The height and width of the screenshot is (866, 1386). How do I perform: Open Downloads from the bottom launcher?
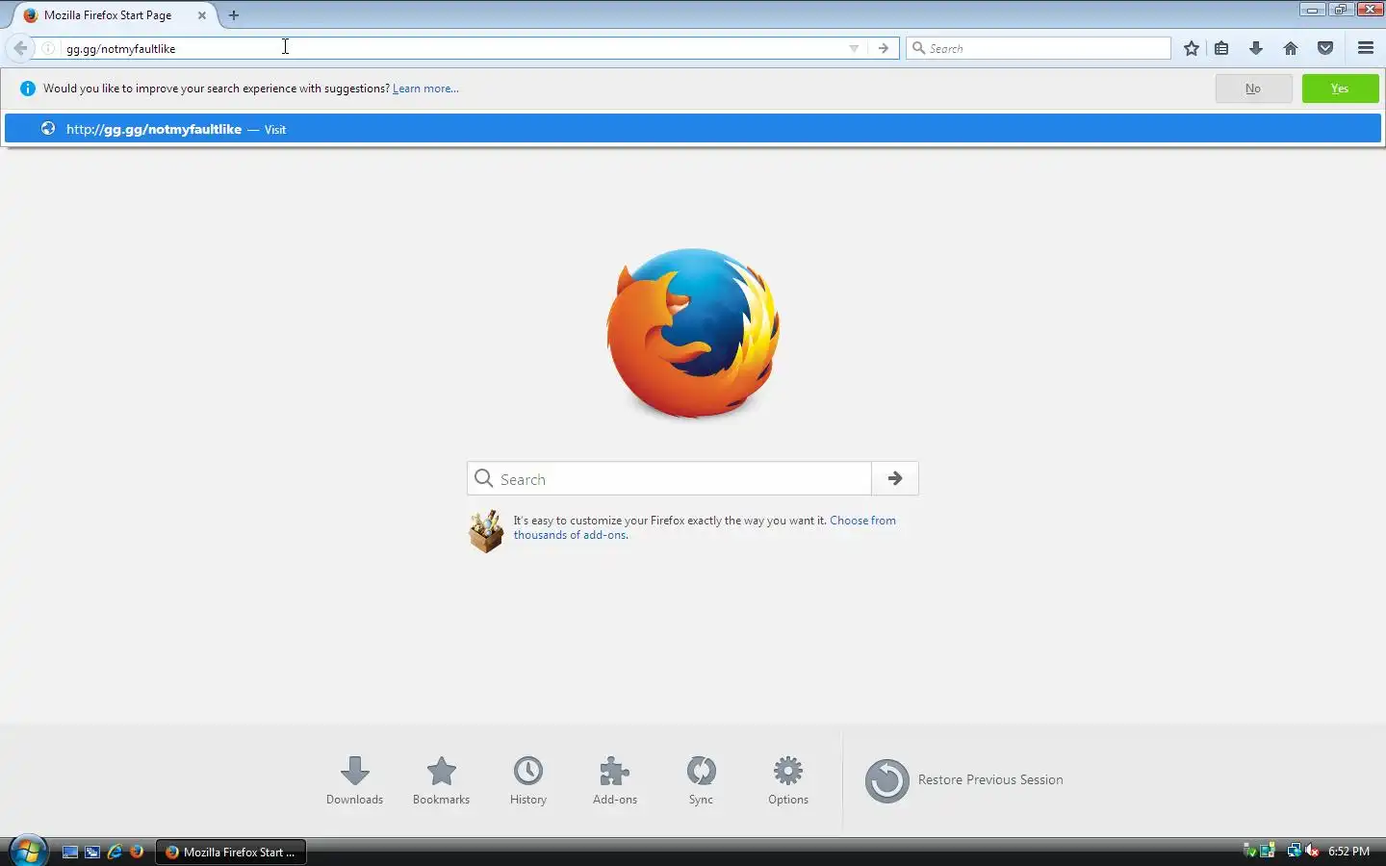click(x=354, y=779)
